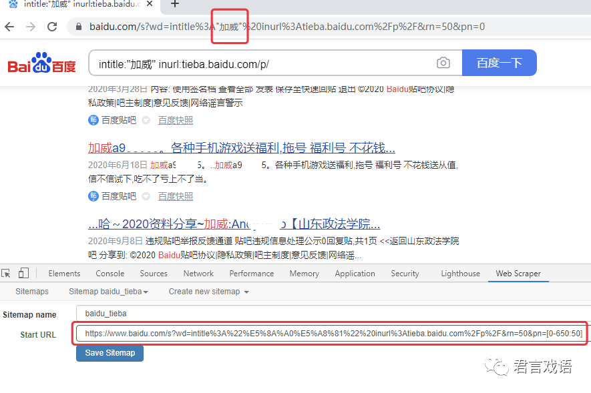Open the 加威a9 各种手机游戏送福利 result link
This screenshot has height=393, width=591.
pos(242,148)
